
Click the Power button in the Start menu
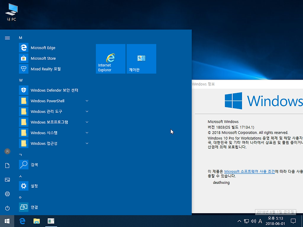pos(7,208)
